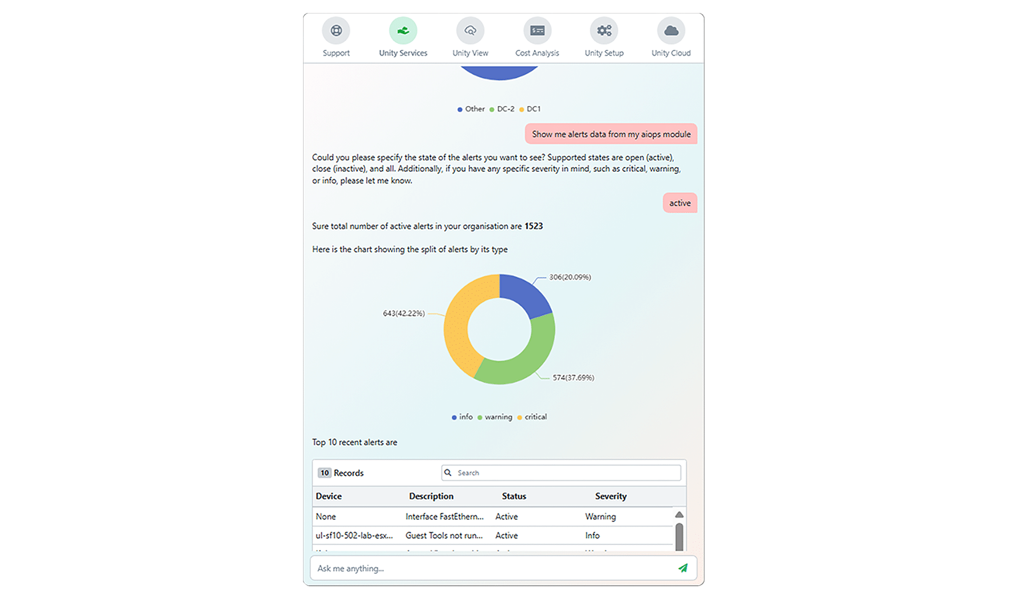Toggle the critical legend item
This screenshot has height=598, width=1010.
click(x=532, y=417)
